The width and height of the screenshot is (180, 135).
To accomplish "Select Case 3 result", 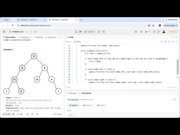I will (x=102, y=105).
